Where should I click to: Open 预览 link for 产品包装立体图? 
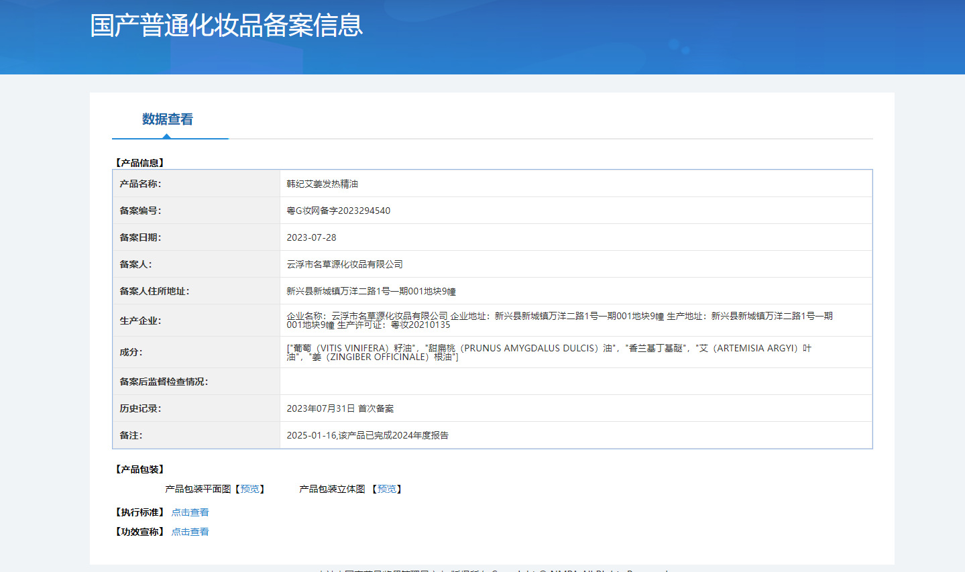387,490
